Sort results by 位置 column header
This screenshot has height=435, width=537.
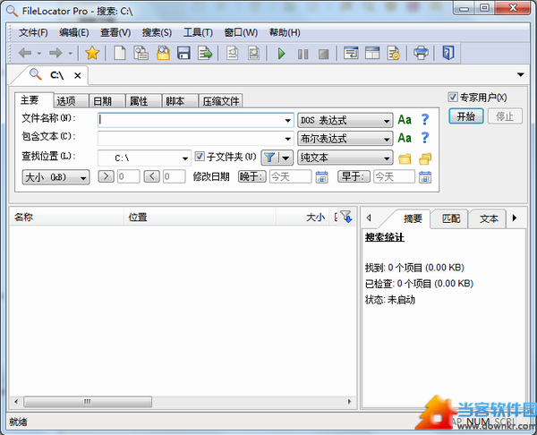(x=200, y=217)
